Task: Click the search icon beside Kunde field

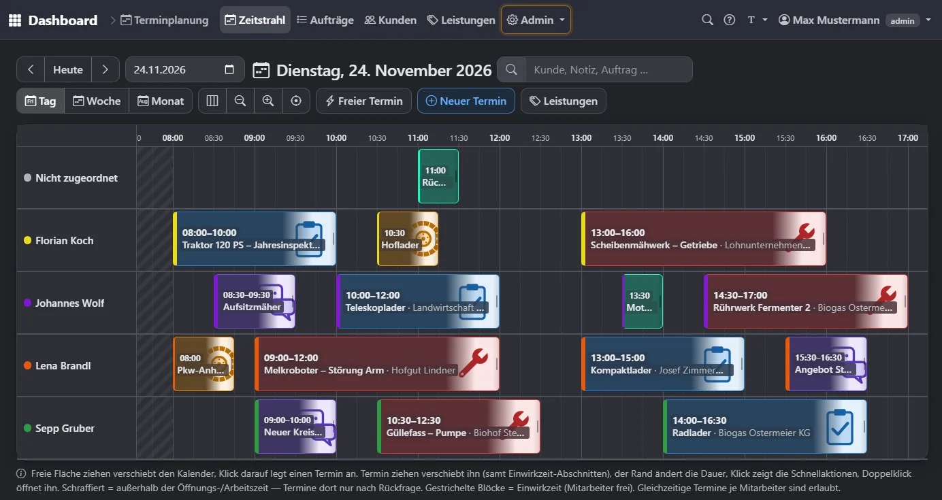Action: [511, 69]
